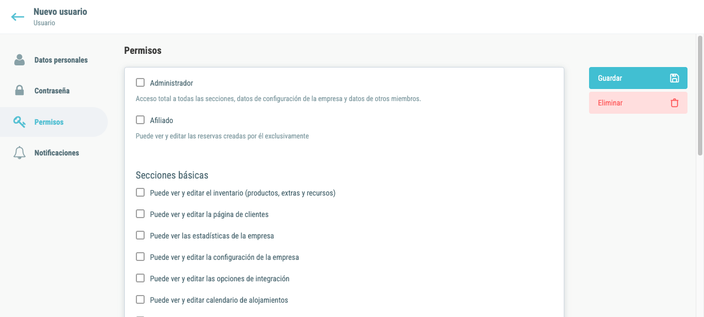
Task: Go to the Notificaciones section
Action: pos(54,153)
